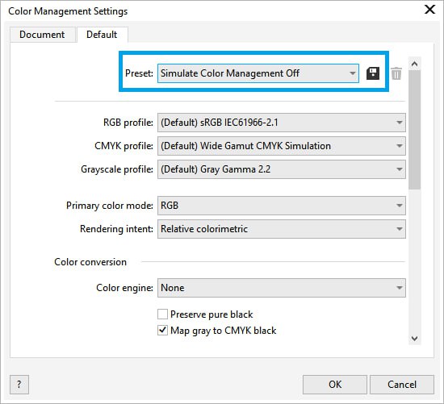
Task: Click the Cancel button
Action: 402,385
